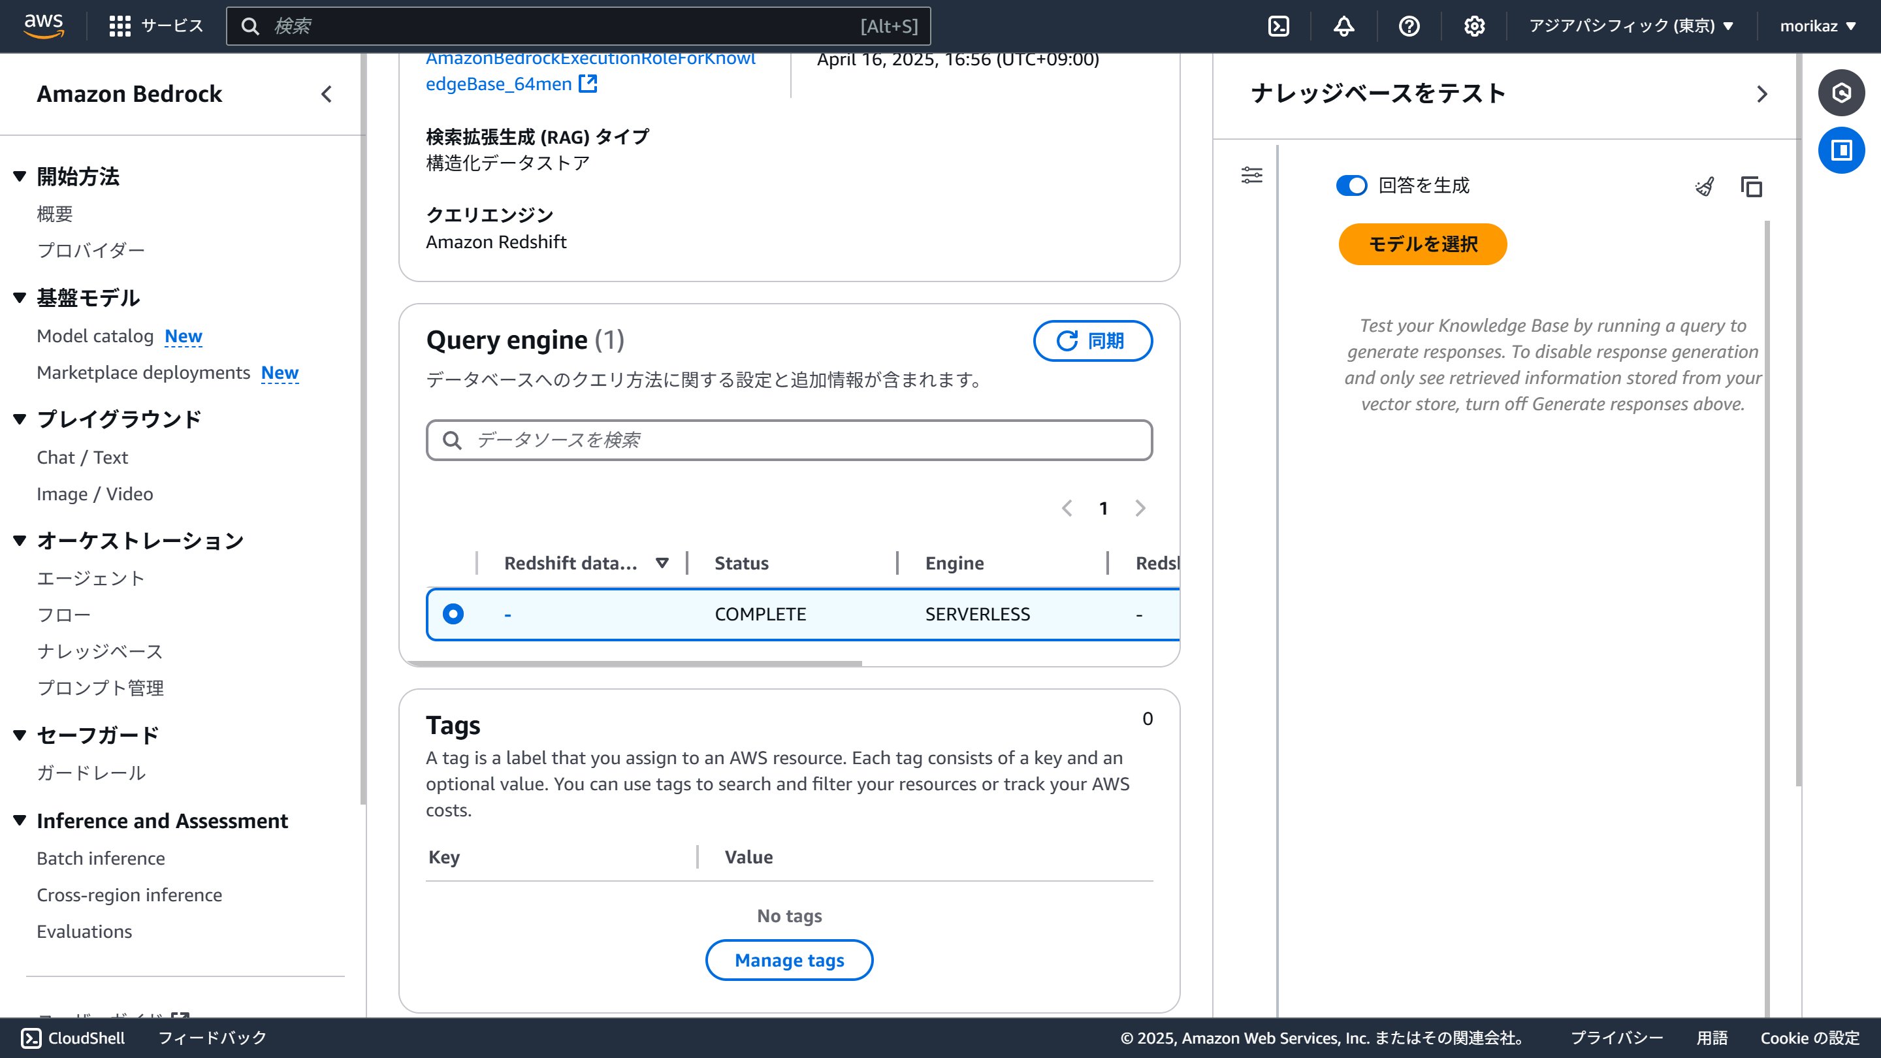Open the settings gear in top bar
The image size is (1881, 1058).
[1473, 26]
